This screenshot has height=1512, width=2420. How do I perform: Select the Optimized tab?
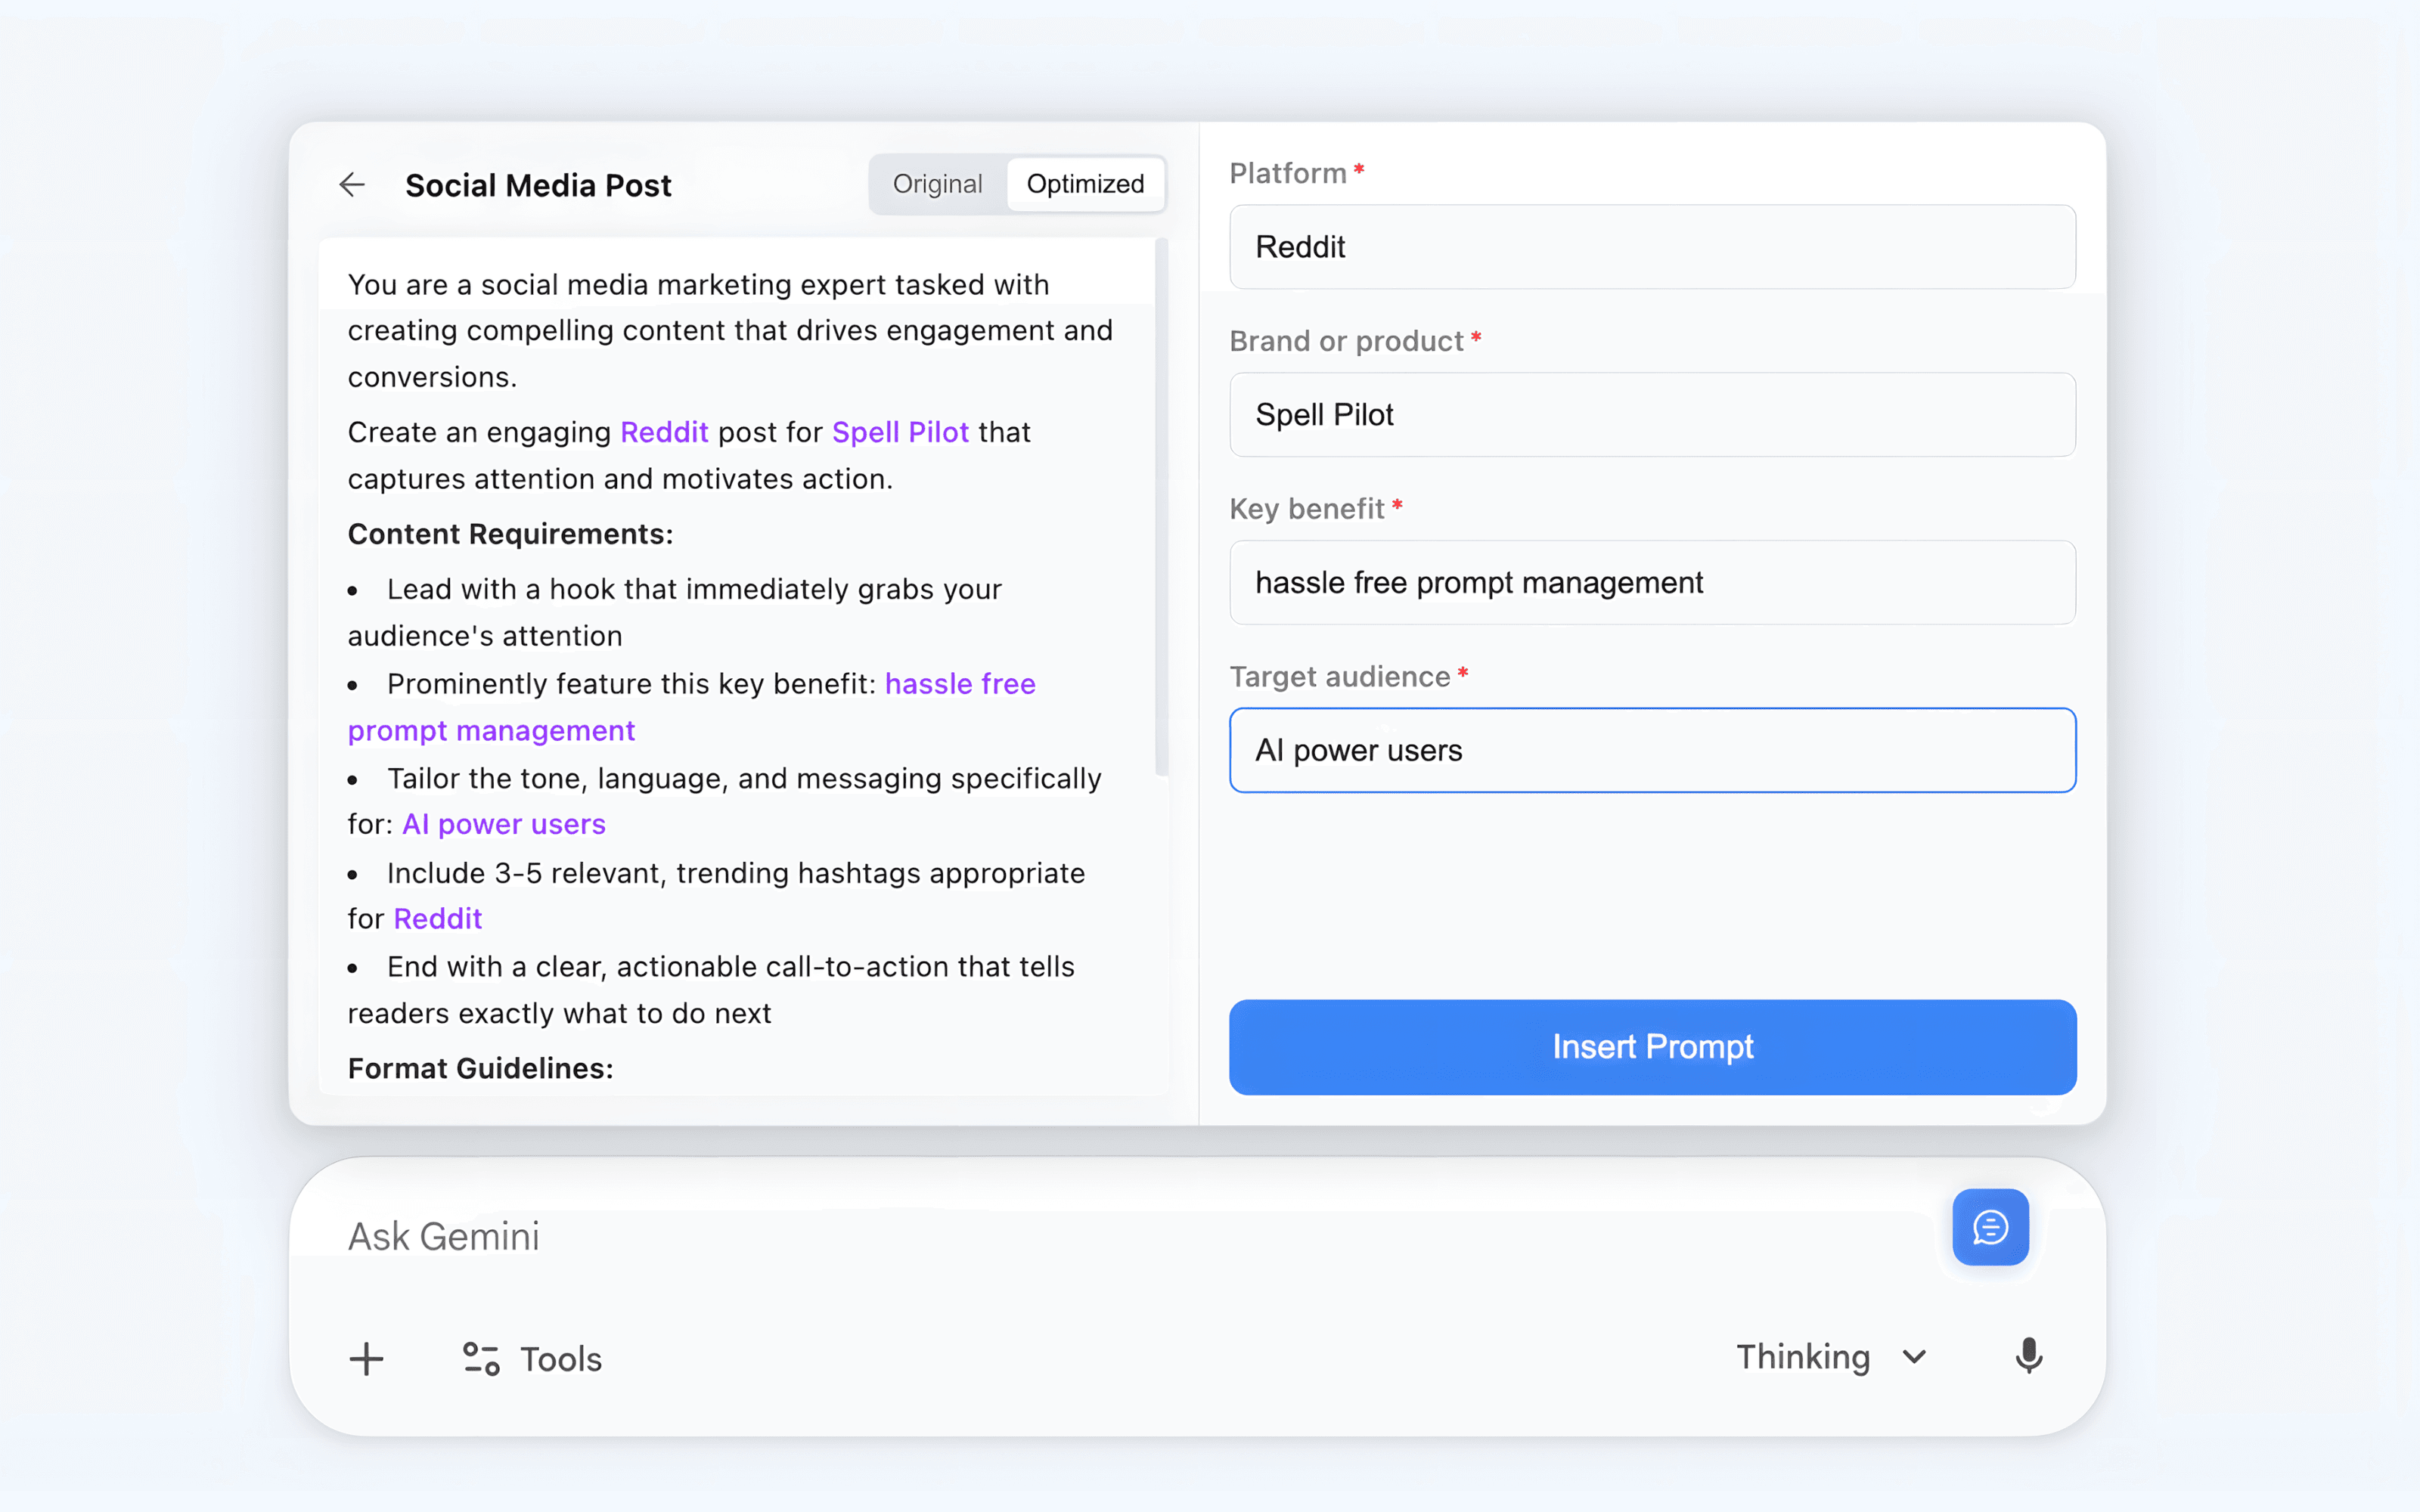tap(1085, 184)
